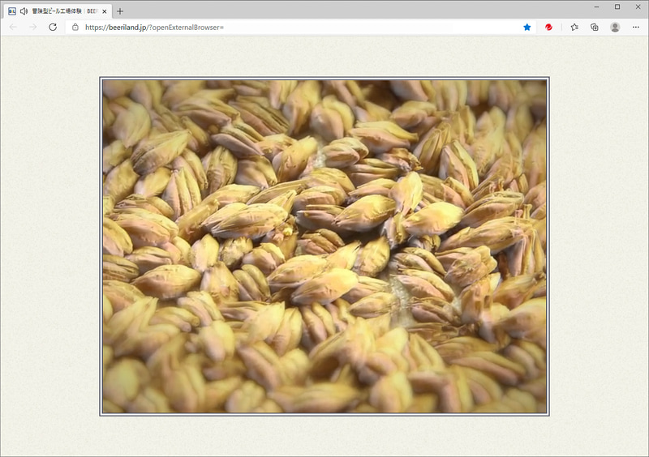Open the user profile avatar
Viewport: 649px width, 457px height.
(x=615, y=28)
